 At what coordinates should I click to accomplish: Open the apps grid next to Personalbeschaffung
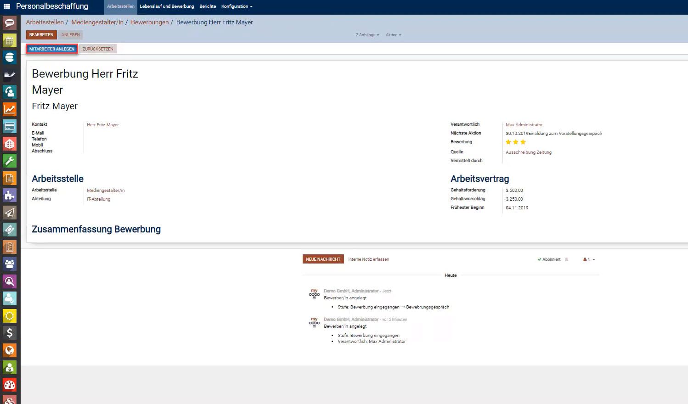(x=6, y=6)
